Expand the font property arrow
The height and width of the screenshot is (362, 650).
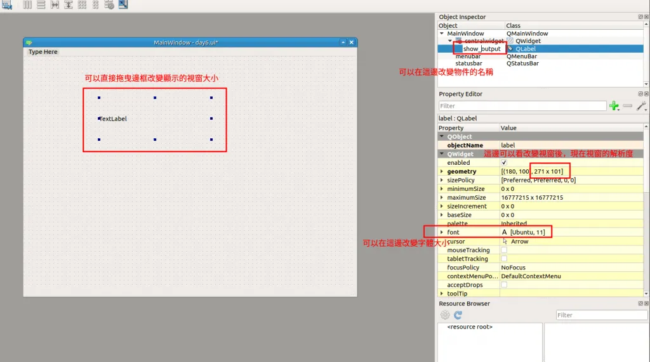[442, 233]
